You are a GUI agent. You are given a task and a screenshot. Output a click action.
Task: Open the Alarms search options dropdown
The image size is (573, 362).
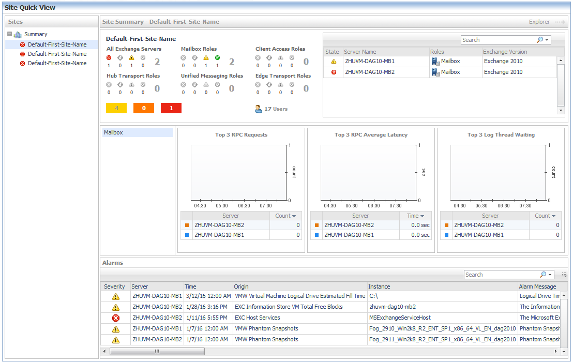(549, 275)
